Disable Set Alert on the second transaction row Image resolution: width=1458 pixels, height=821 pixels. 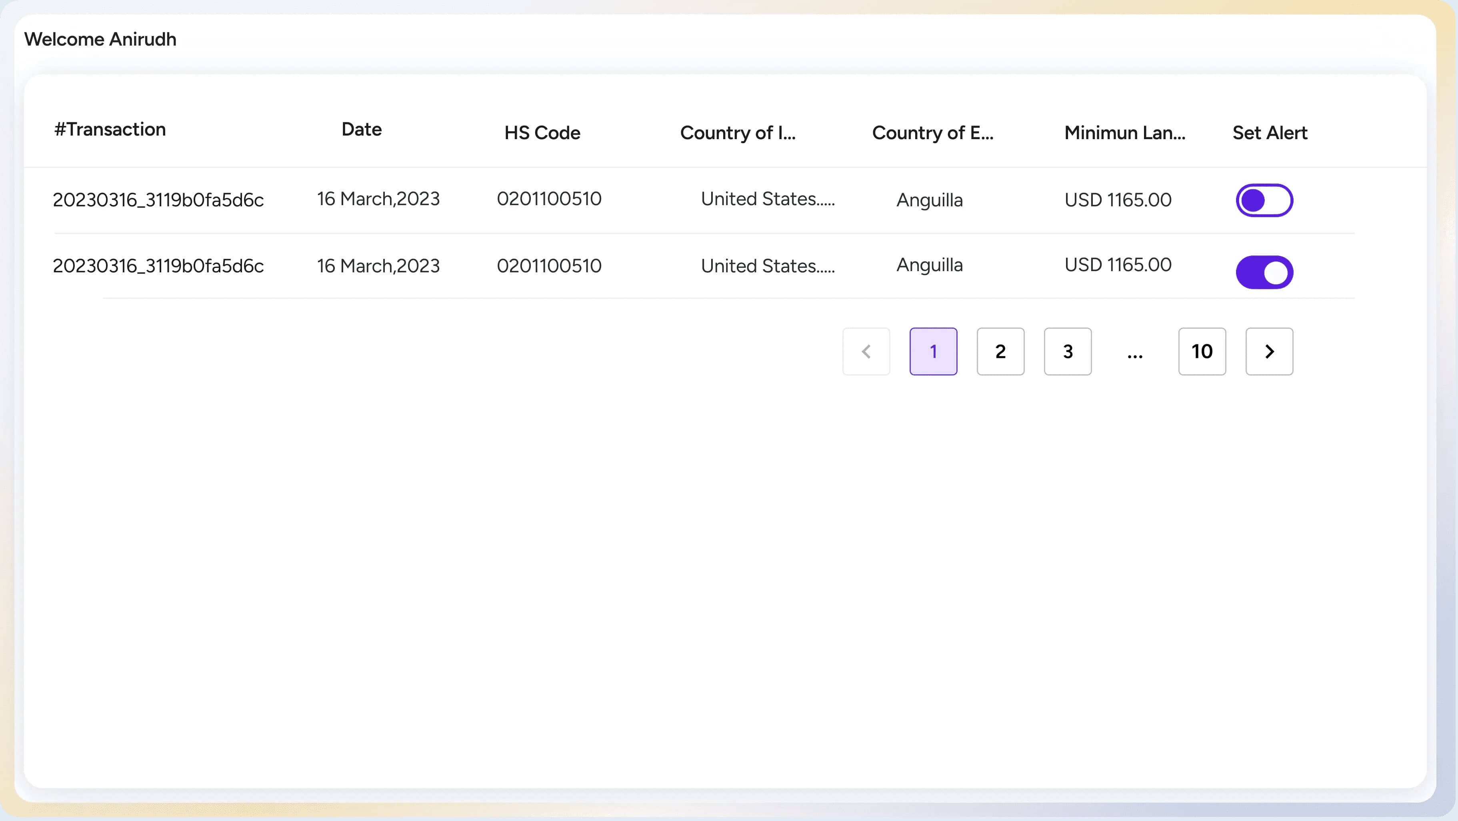pos(1264,272)
